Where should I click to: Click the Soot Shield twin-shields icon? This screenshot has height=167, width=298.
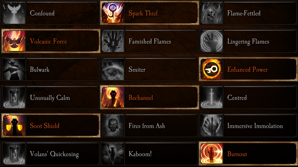point(14,125)
